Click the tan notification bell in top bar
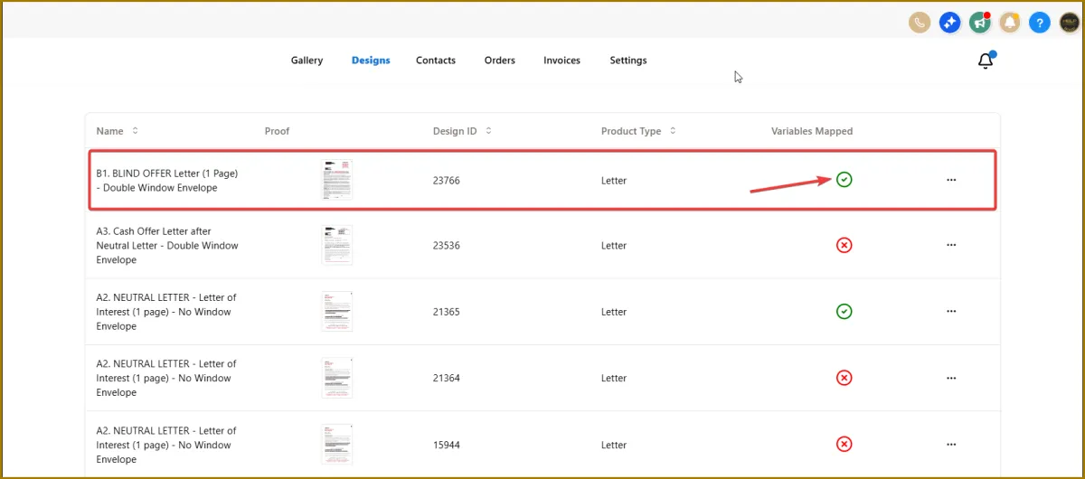Viewport: 1085px width, 479px height. pyautogui.click(x=1009, y=23)
